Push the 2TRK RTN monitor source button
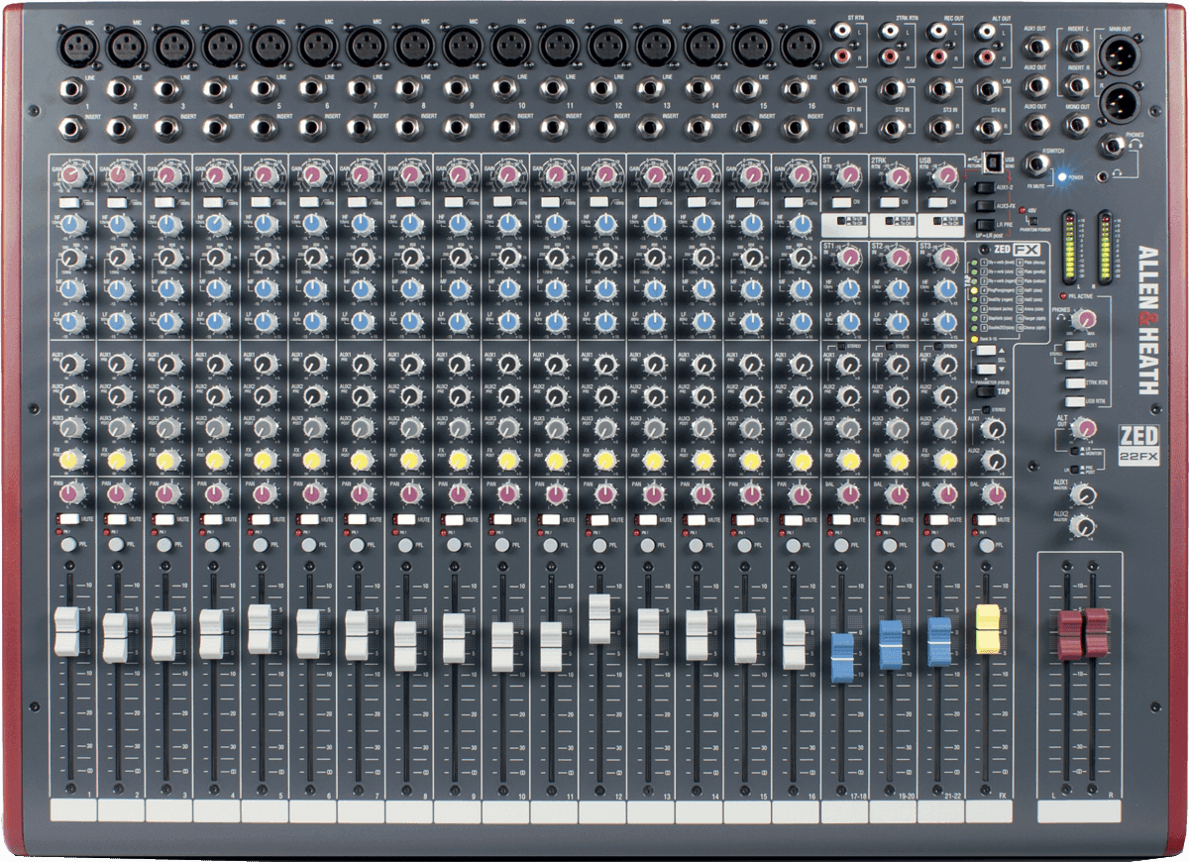The image size is (1189, 862). coord(1075,382)
